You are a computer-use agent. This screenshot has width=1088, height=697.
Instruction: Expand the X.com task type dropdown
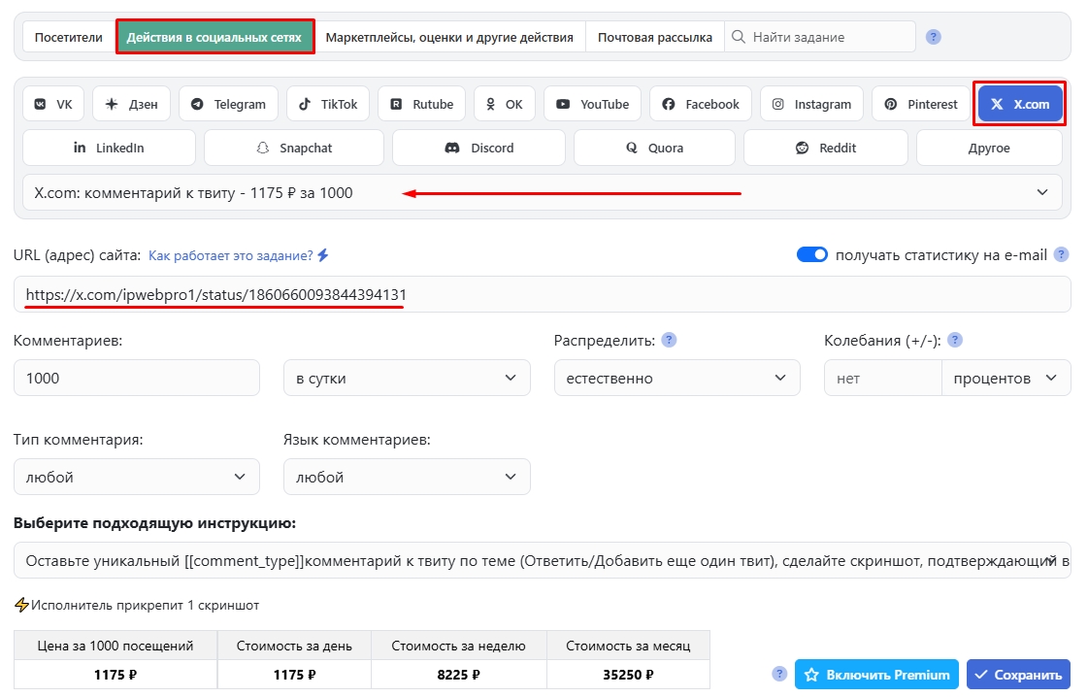point(543,192)
